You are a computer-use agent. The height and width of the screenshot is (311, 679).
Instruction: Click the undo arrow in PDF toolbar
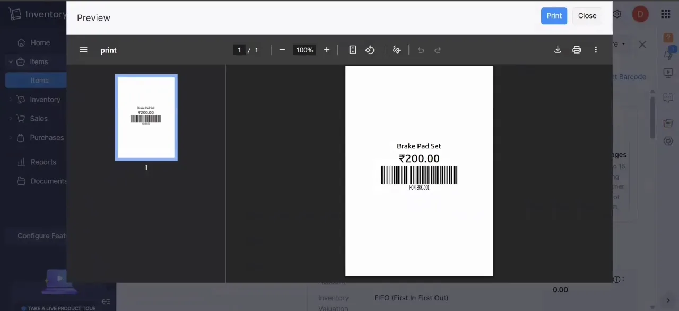tap(421, 50)
